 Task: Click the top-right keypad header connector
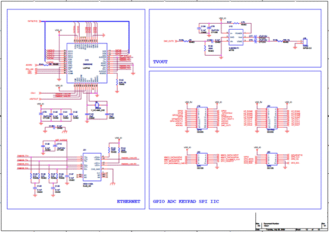[x=272, y=119]
